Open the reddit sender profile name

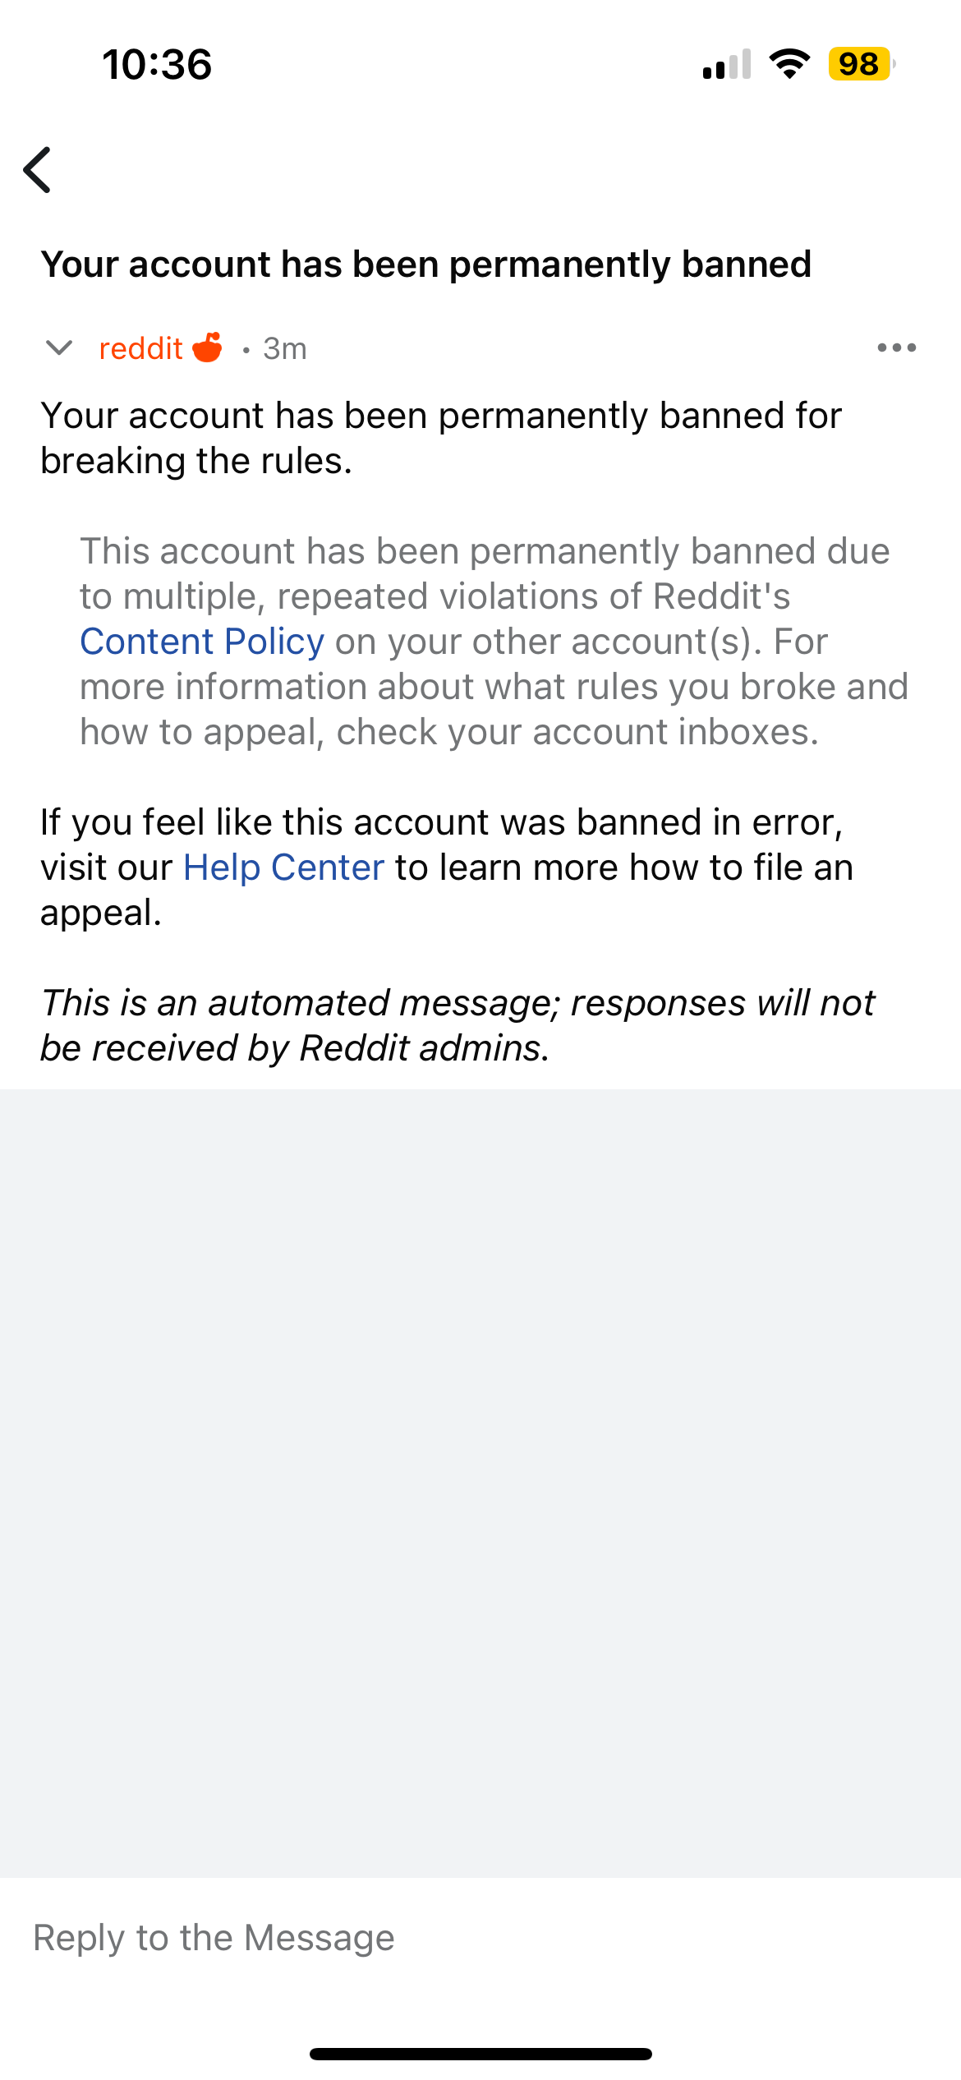click(140, 348)
